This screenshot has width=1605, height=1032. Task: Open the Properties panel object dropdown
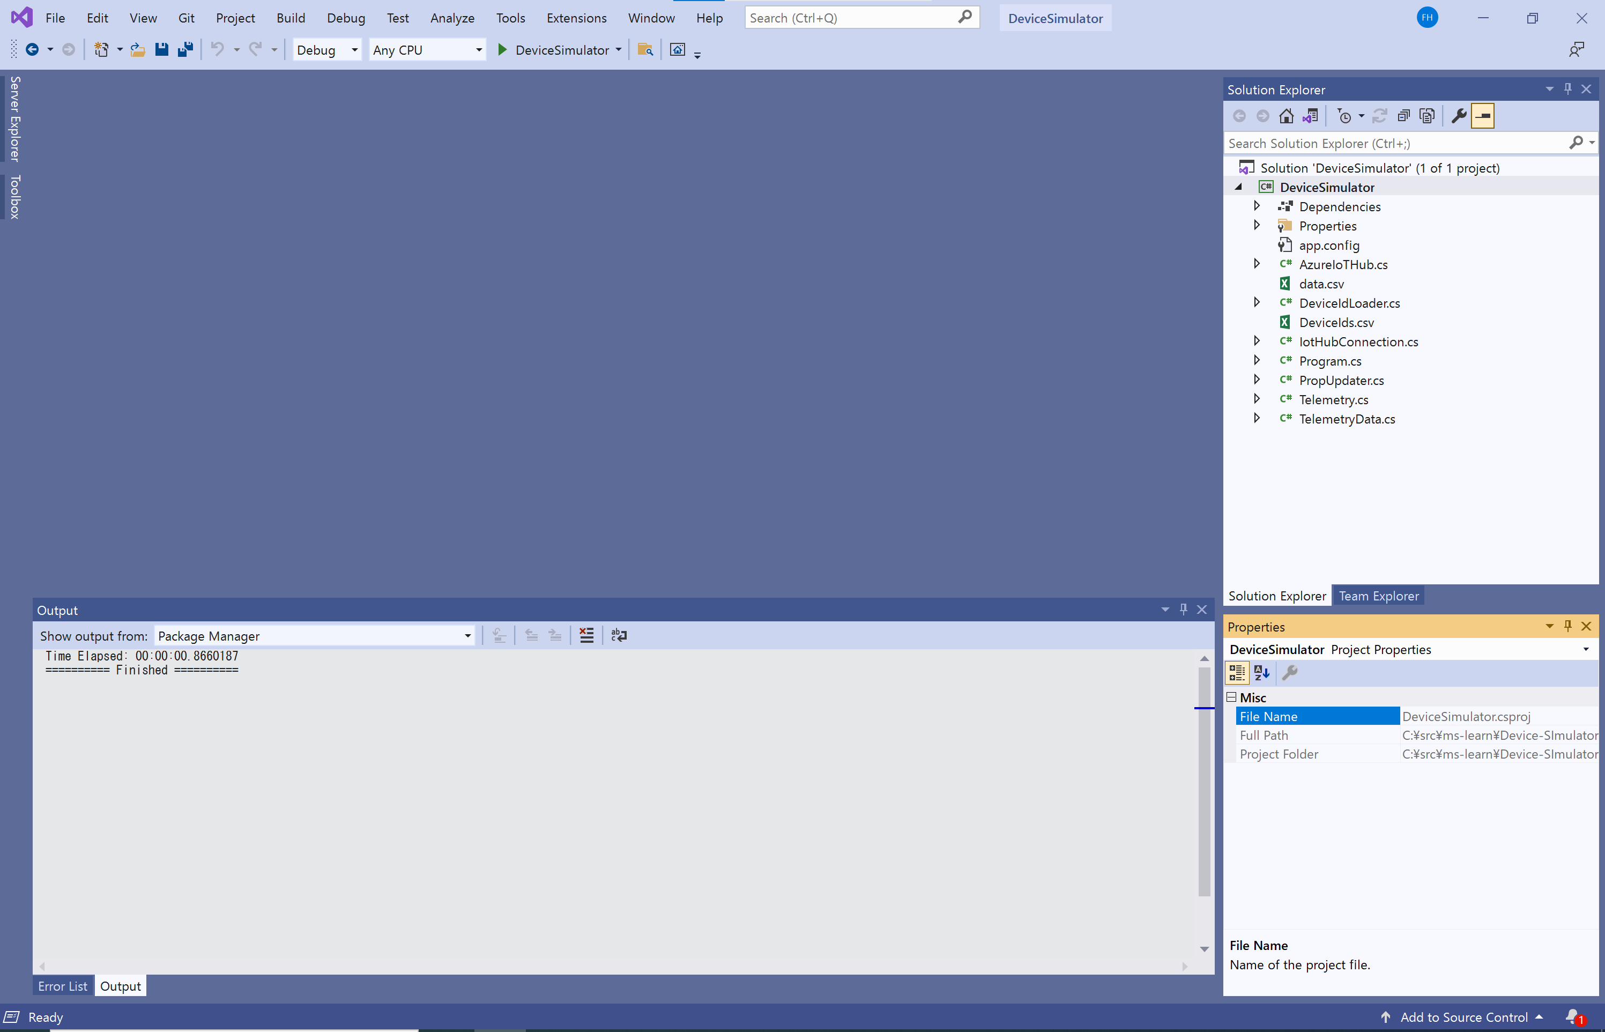coord(1586,649)
